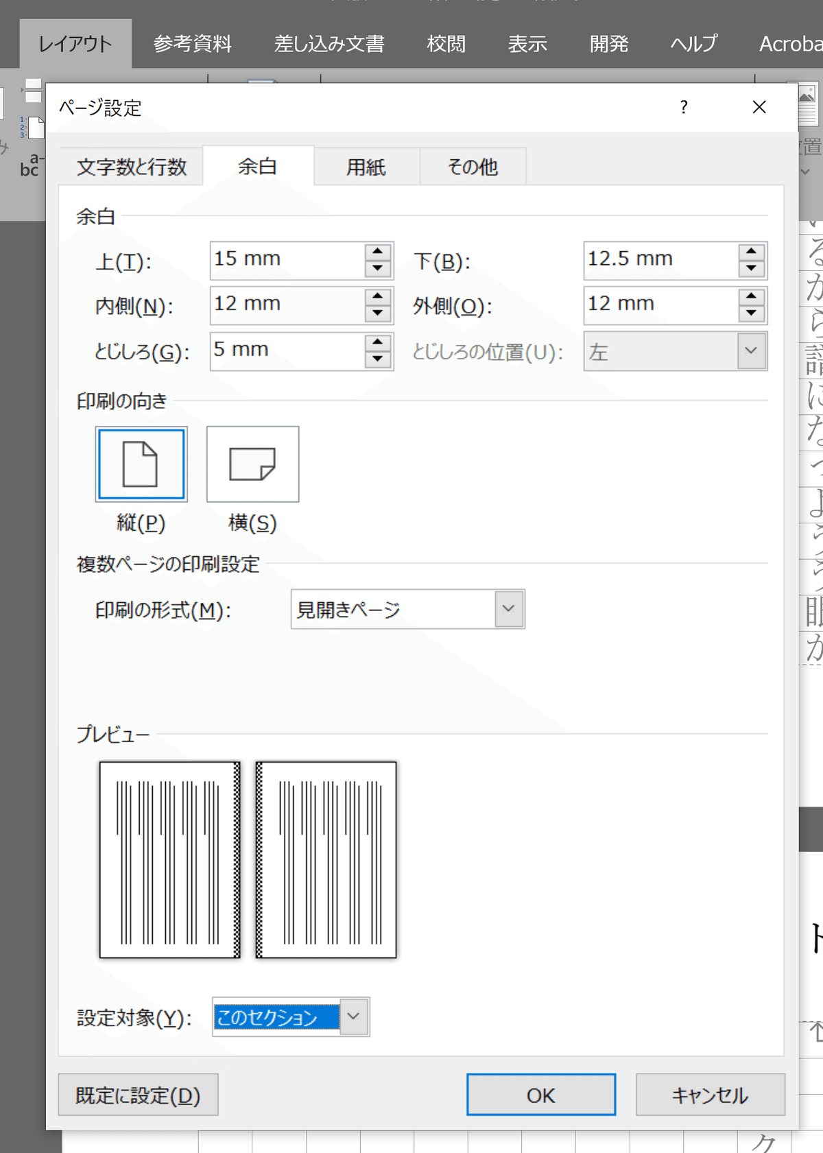The height and width of the screenshot is (1153, 823).
Task: Select the 余白 tab
Action: coord(258,166)
